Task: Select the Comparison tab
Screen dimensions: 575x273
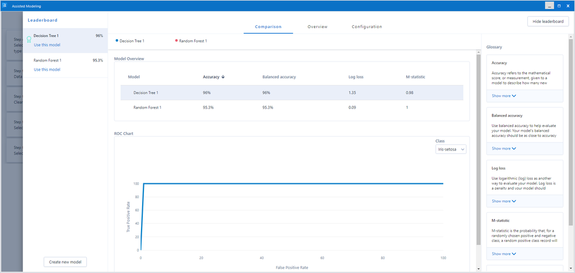Action: pyautogui.click(x=268, y=26)
